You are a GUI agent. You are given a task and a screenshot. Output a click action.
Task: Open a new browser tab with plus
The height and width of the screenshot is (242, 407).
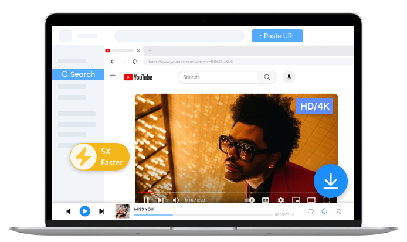pos(150,50)
